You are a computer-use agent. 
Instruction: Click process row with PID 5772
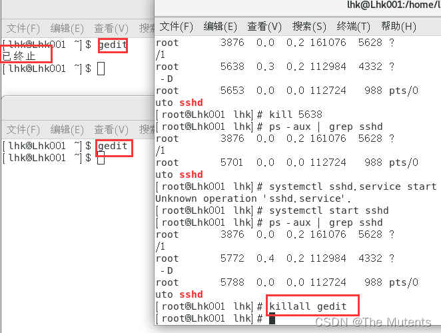point(275,258)
